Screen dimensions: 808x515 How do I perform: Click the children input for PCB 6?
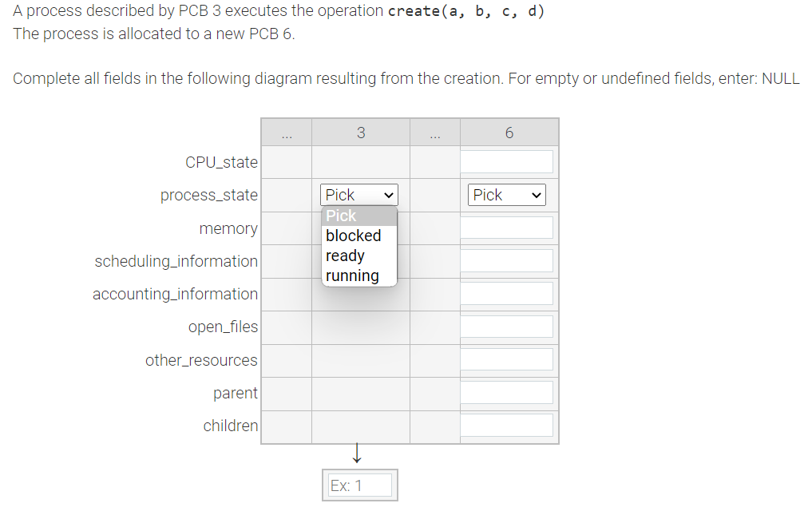pyautogui.click(x=506, y=424)
